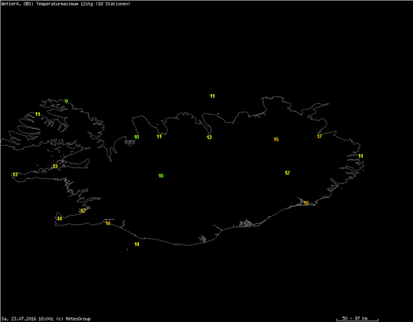413x322 pixels.
Task: Click the orange 16 station on south-west coast
Action: click(x=108, y=223)
